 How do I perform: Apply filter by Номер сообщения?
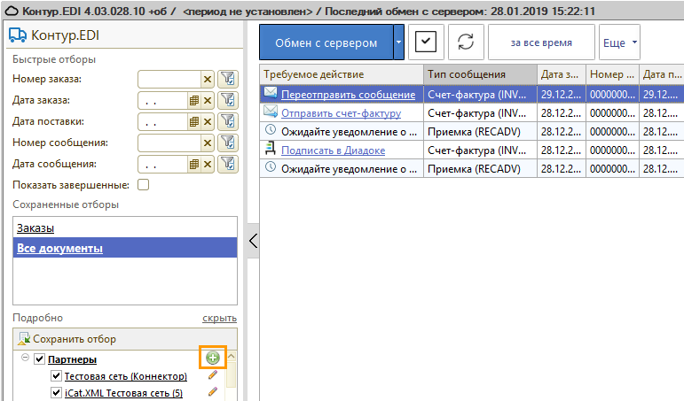pyautogui.click(x=228, y=143)
